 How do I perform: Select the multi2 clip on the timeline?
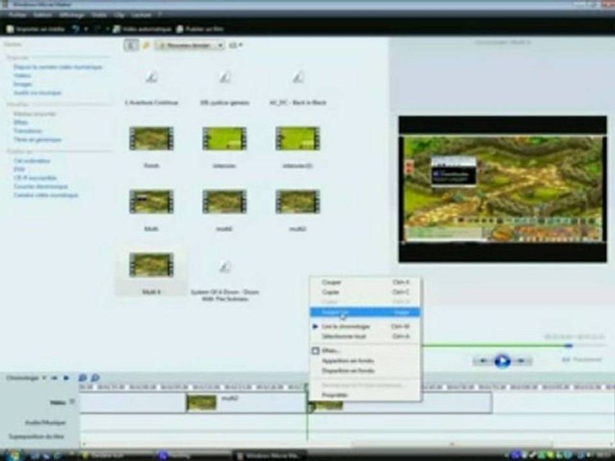click(x=246, y=403)
